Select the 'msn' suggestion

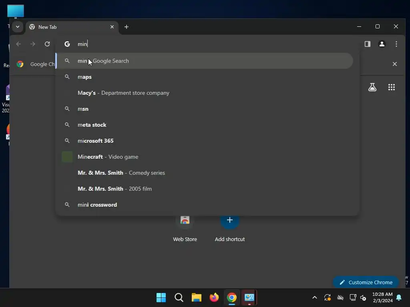[205, 109]
